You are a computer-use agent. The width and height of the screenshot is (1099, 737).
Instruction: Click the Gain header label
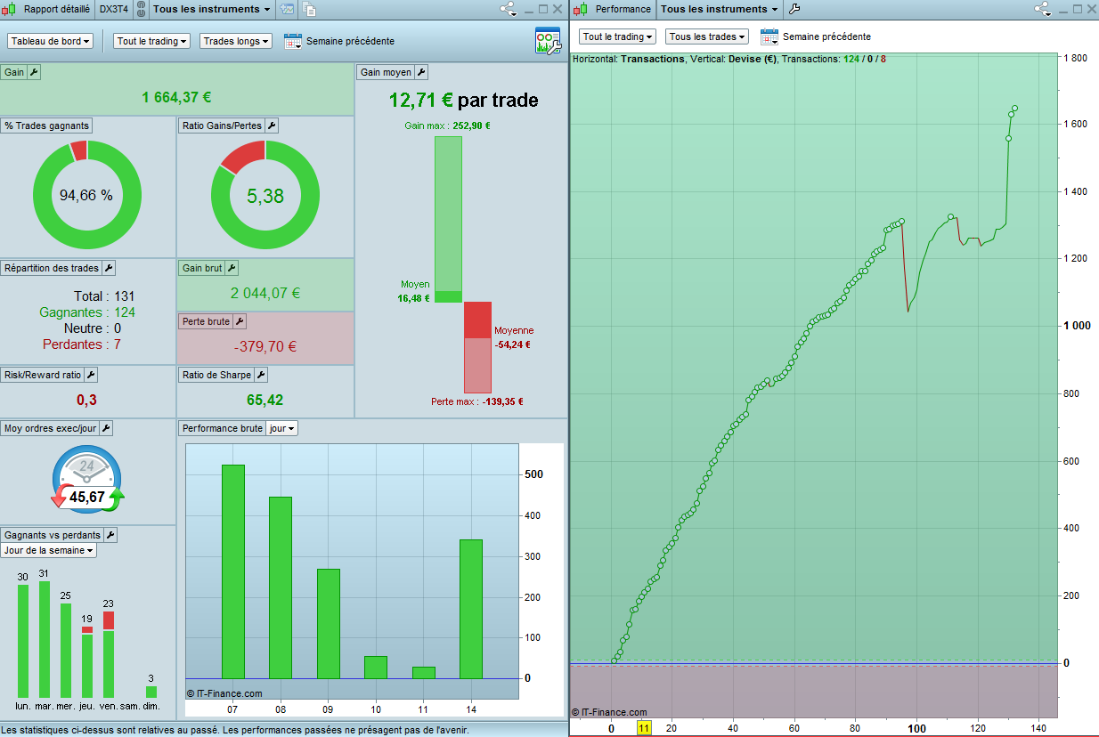click(14, 72)
